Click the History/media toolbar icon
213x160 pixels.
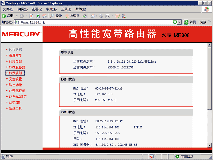(85, 16)
